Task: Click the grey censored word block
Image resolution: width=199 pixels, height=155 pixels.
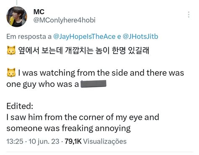Action: click(x=94, y=84)
